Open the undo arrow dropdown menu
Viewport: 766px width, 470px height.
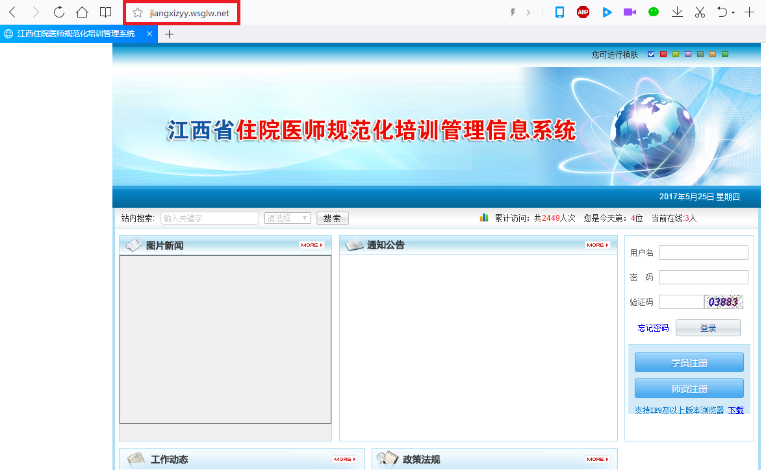(x=733, y=12)
